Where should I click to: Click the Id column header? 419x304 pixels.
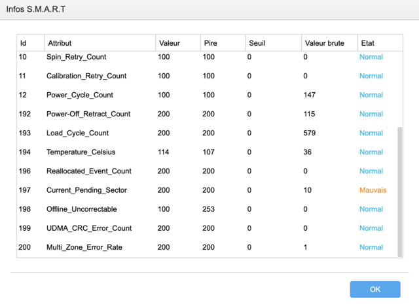click(31, 43)
